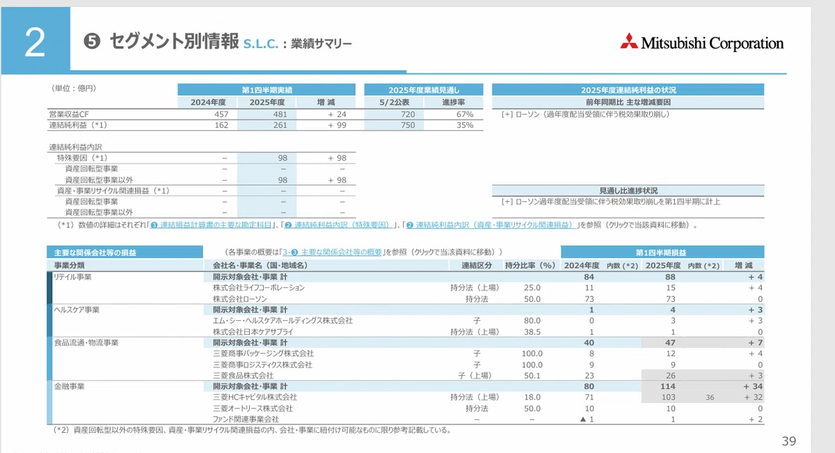This screenshot has width=835, height=453.
Task: Click 三菱商事パッケージング株式会社 company name
Action: (263, 353)
